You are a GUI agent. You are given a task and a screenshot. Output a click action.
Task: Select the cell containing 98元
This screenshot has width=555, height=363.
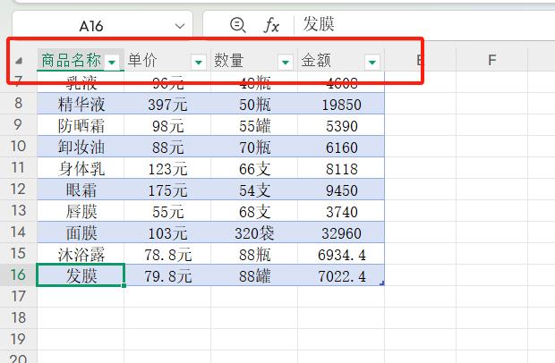click(x=167, y=125)
